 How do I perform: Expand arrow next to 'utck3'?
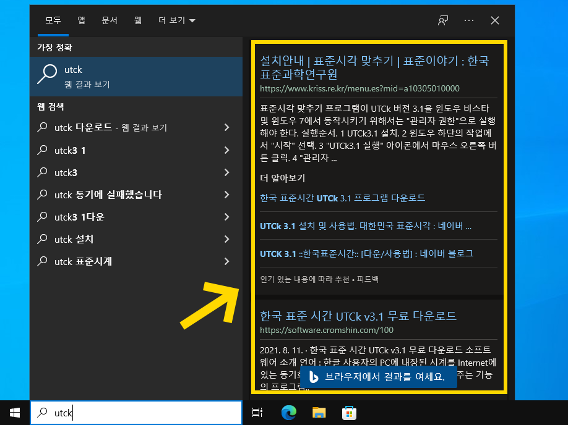point(226,172)
